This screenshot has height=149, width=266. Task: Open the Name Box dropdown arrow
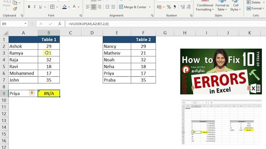coord(25,24)
